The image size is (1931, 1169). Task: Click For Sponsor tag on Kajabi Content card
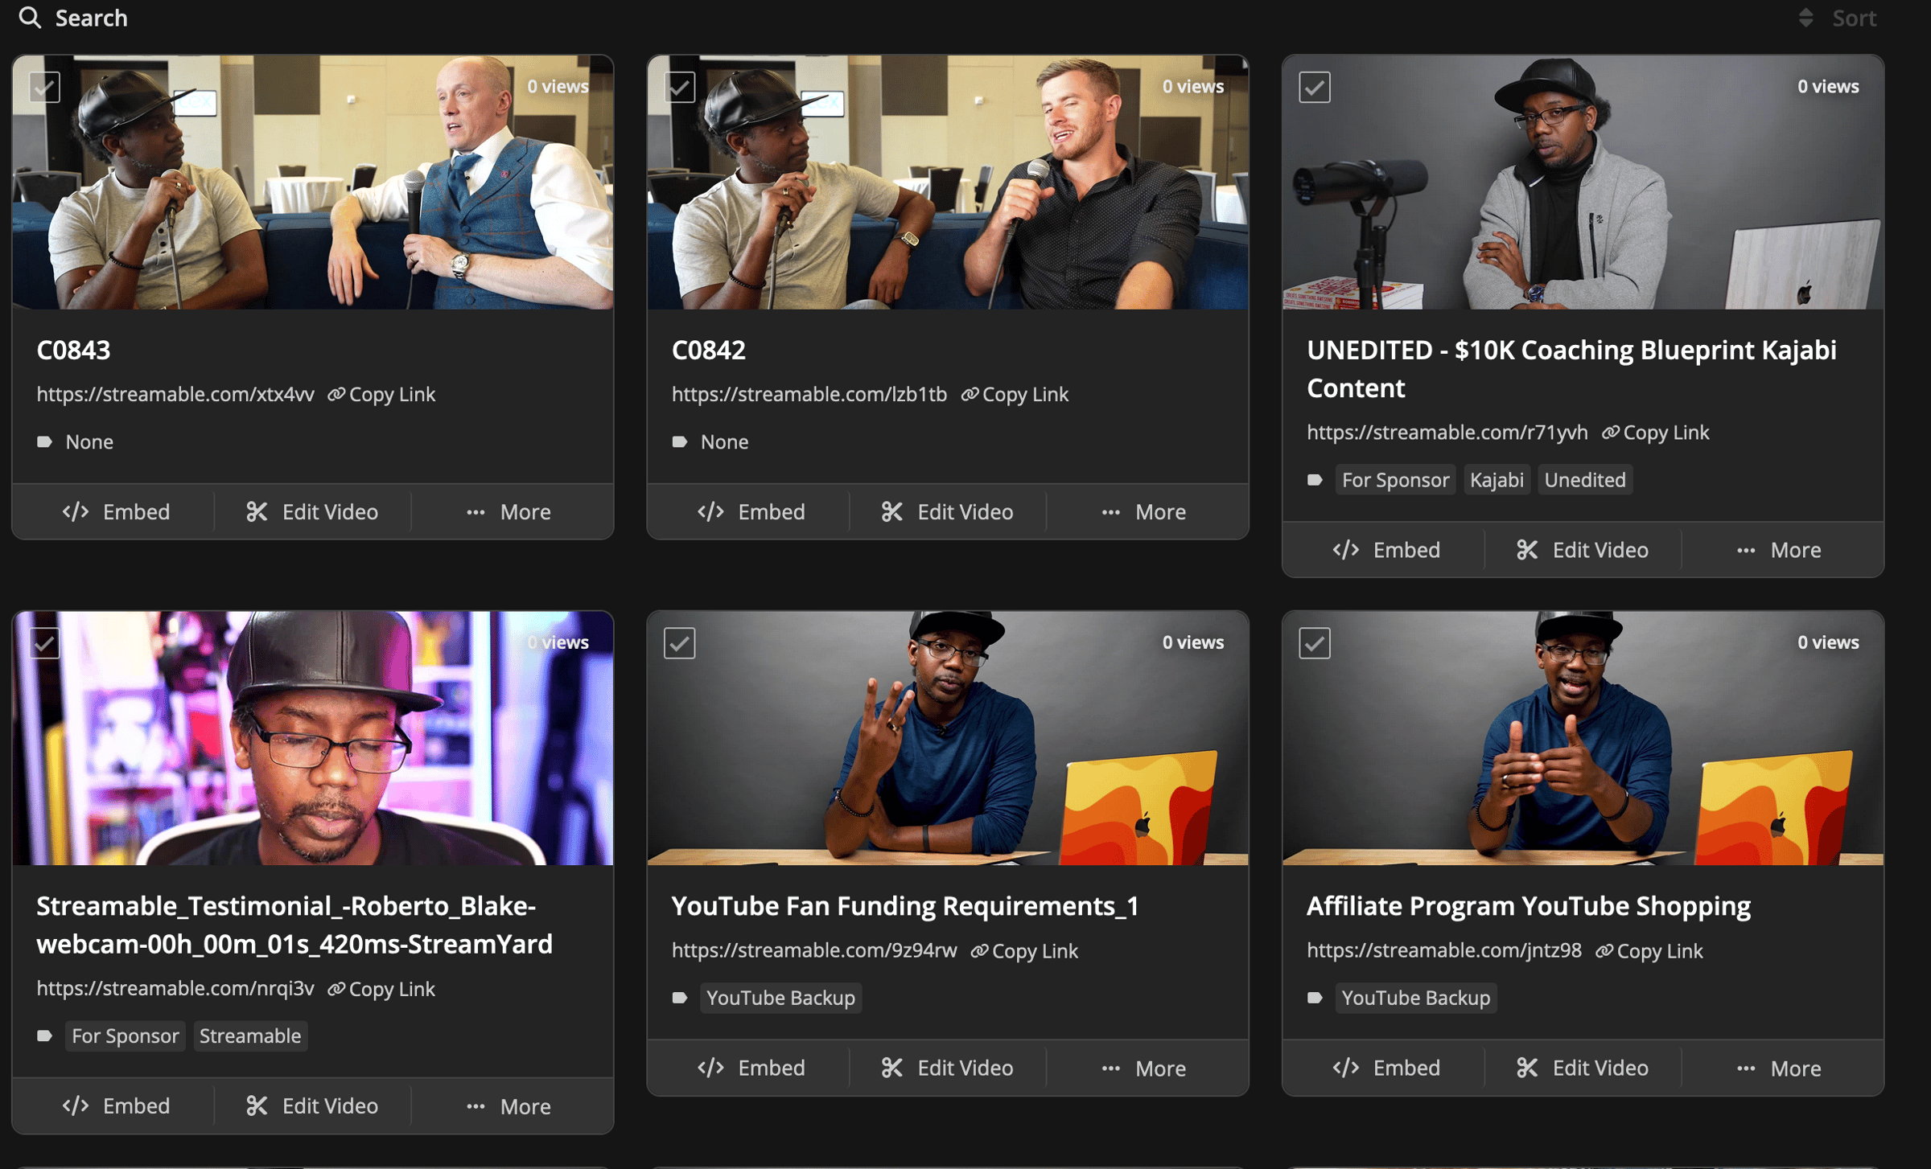[1395, 480]
